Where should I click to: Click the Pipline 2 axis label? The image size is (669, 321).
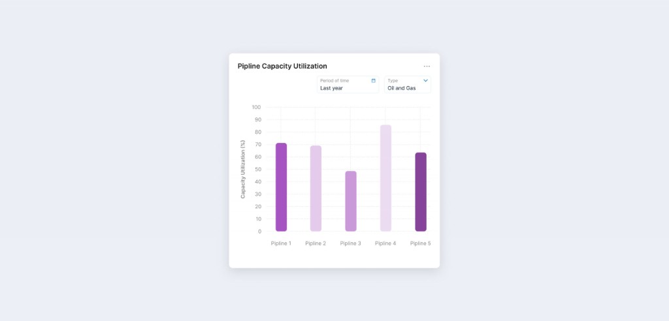tap(316, 243)
